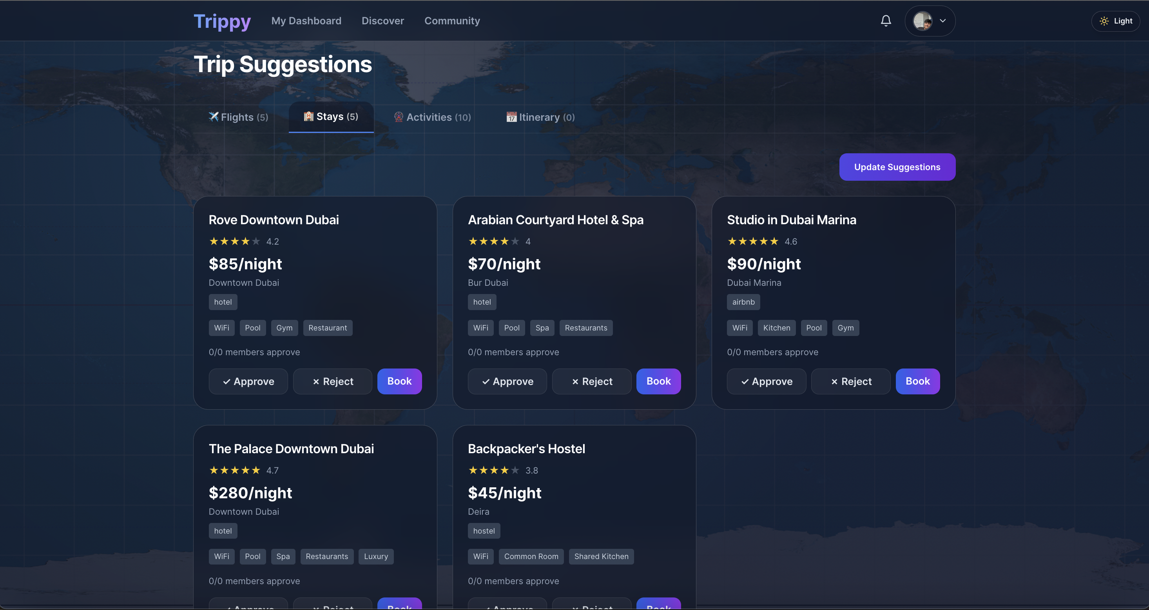
Task: Book Studio in Dubai Marina
Action: point(917,381)
